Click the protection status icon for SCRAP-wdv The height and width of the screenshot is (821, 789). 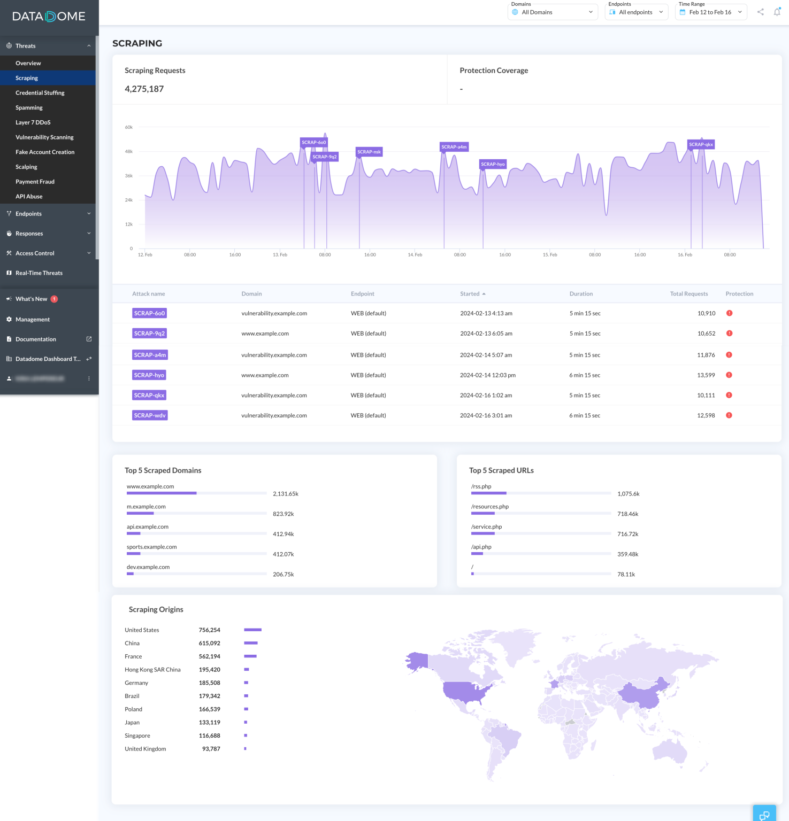[x=729, y=415]
